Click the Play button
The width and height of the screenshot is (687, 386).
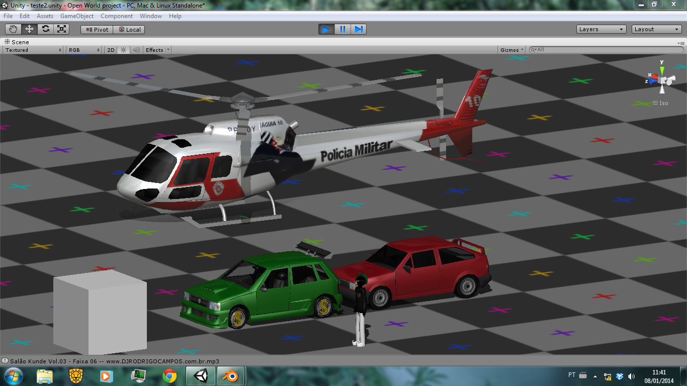coord(326,29)
